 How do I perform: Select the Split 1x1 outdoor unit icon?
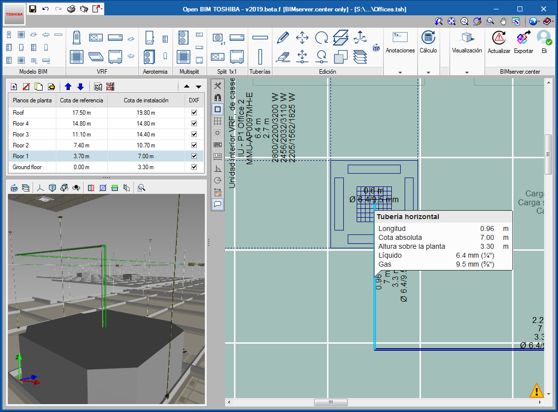(218, 38)
